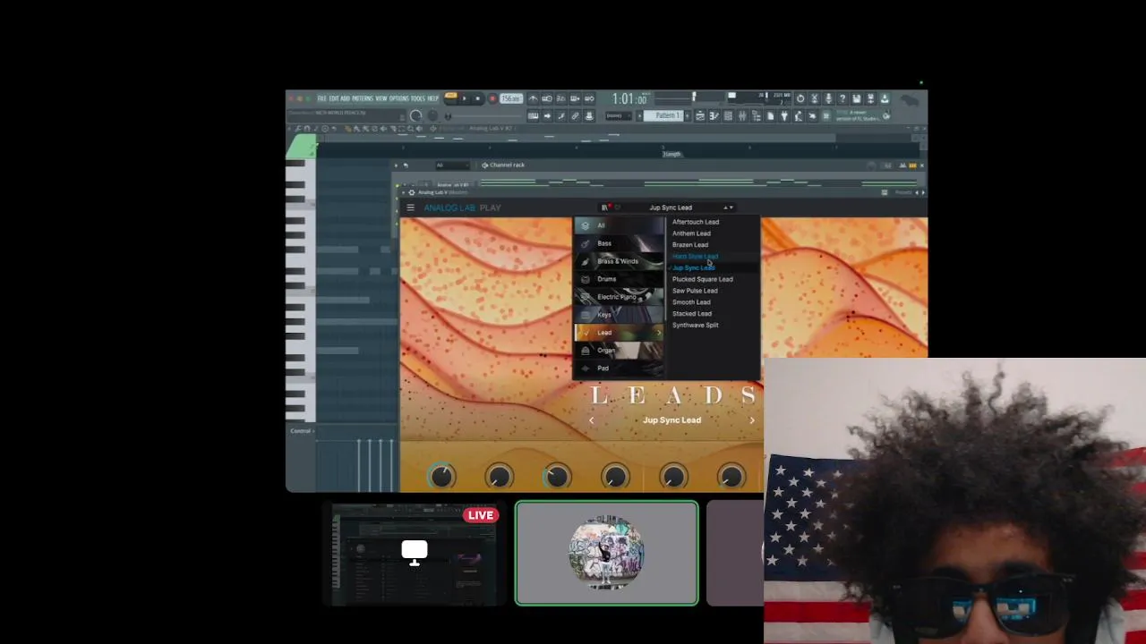Choose the Synthwave Split preset
Image resolution: width=1146 pixels, height=644 pixels.
(x=696, y=326)
